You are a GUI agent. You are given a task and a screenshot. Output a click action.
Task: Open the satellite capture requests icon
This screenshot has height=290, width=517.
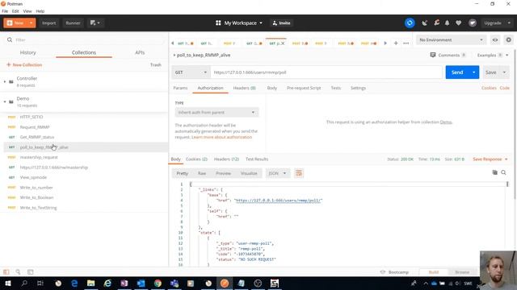coord(425,23)
